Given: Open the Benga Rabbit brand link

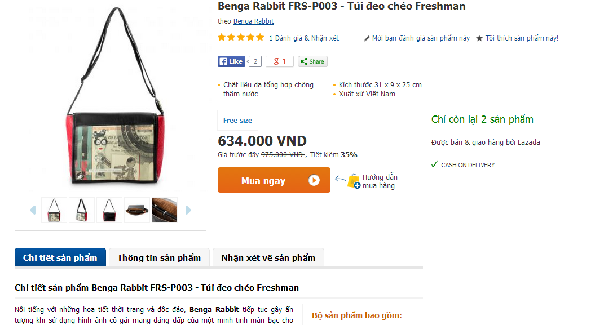Looking at the screenshot, I should (x=253, y=21).
